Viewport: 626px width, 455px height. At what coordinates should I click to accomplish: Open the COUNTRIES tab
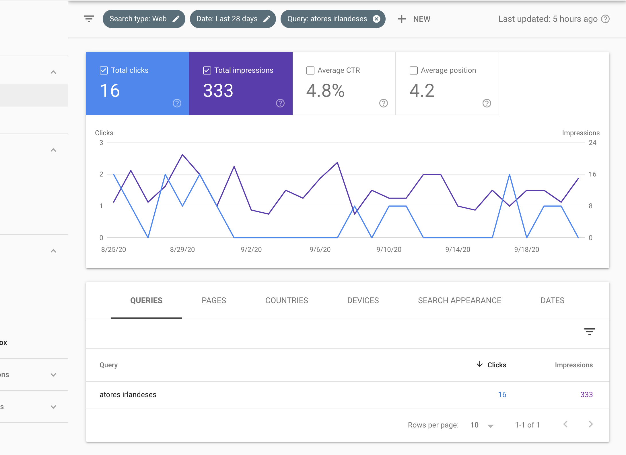287,300
